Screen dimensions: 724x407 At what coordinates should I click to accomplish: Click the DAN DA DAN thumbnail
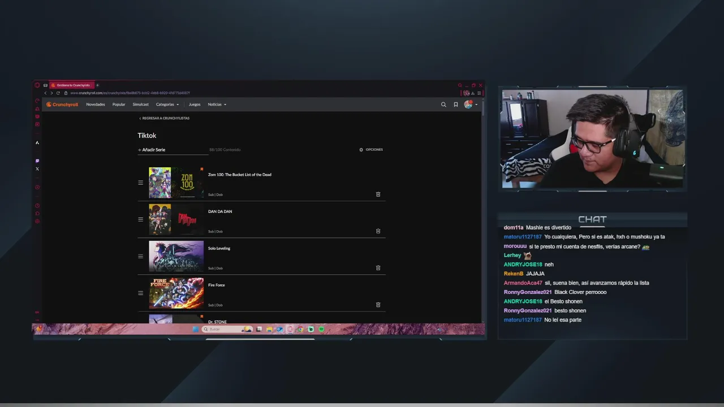pyautogui.click(x=176, y=219)
